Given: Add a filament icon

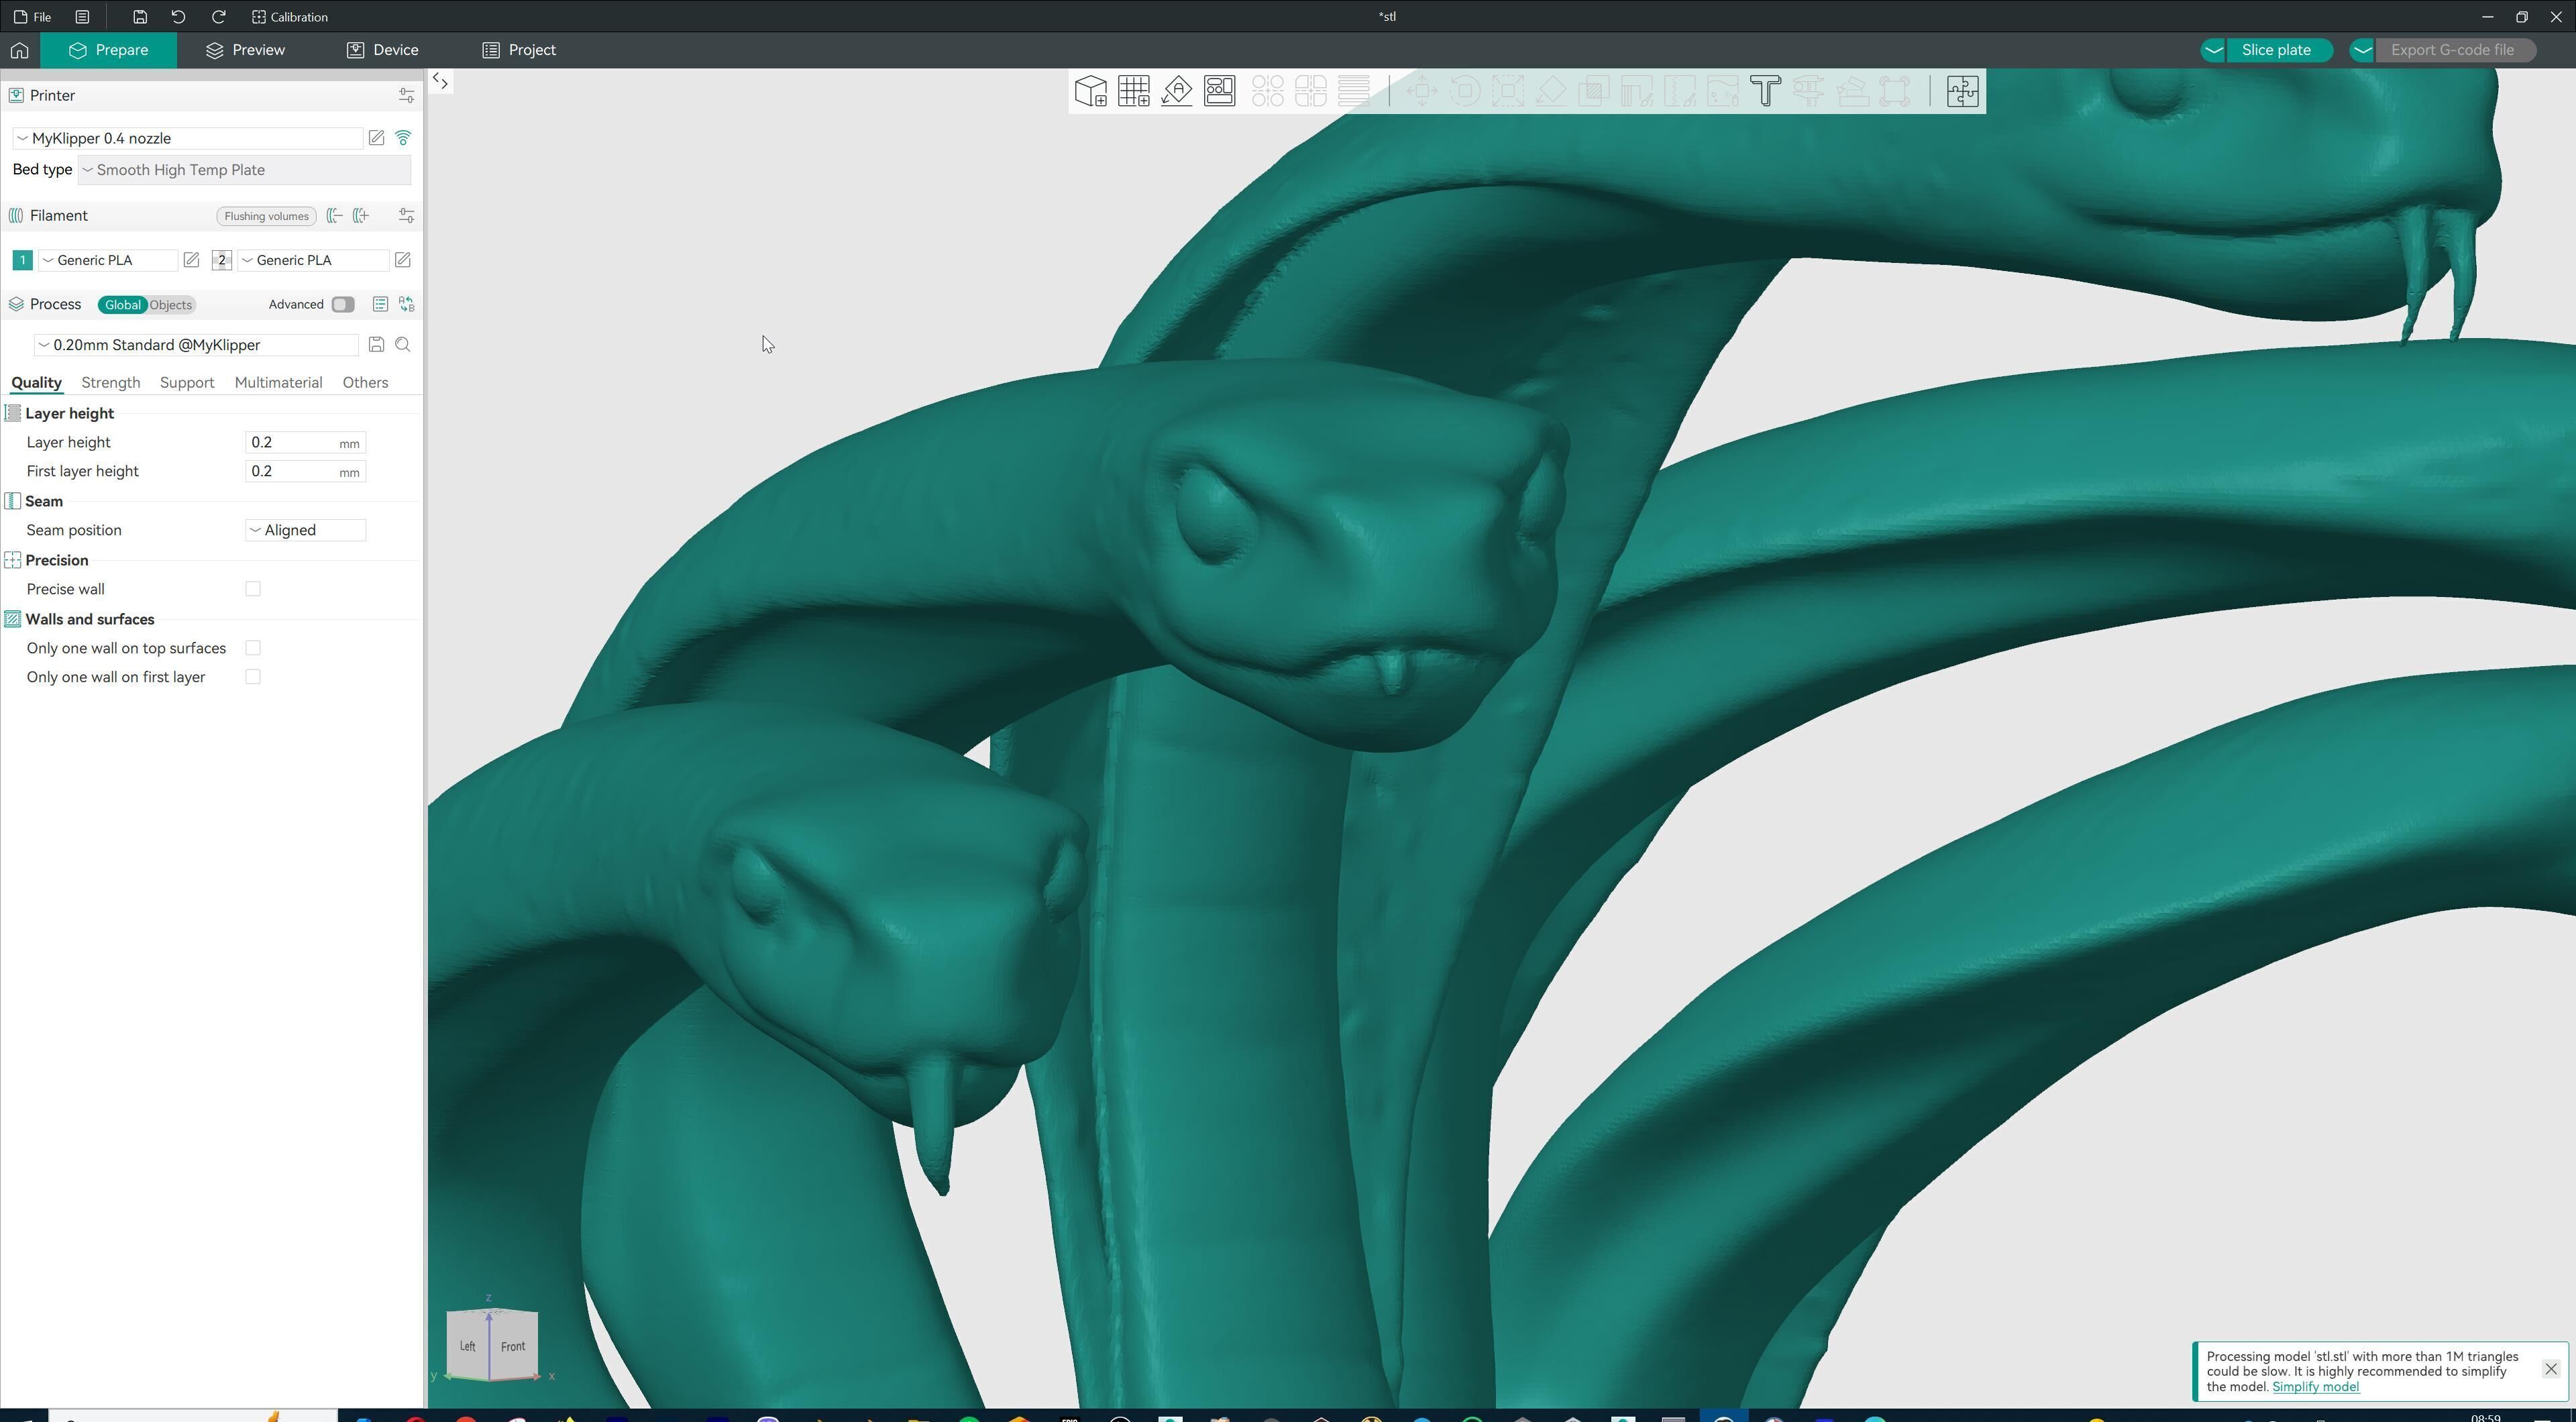Looking at the screenshot, I should click(362, 216).
